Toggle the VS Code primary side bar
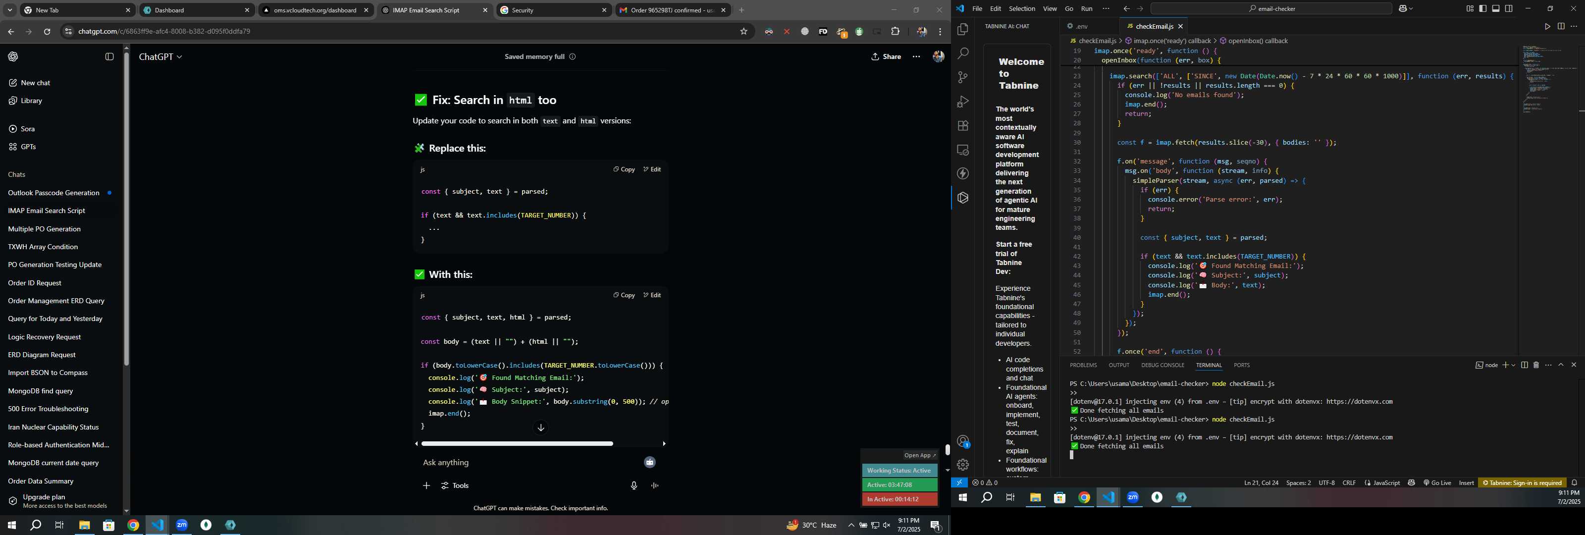The height and width of the screenshot is (535, 1585). tap(1483, 8)
